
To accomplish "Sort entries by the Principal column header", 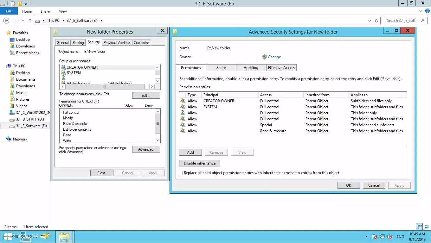I will pyautogui.click(x=230, y=95).
